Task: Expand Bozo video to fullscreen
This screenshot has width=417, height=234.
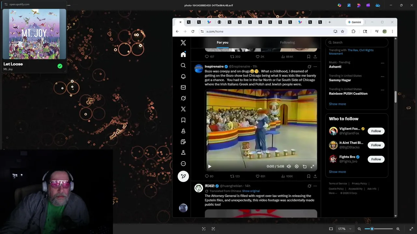Action: (312, 166)
